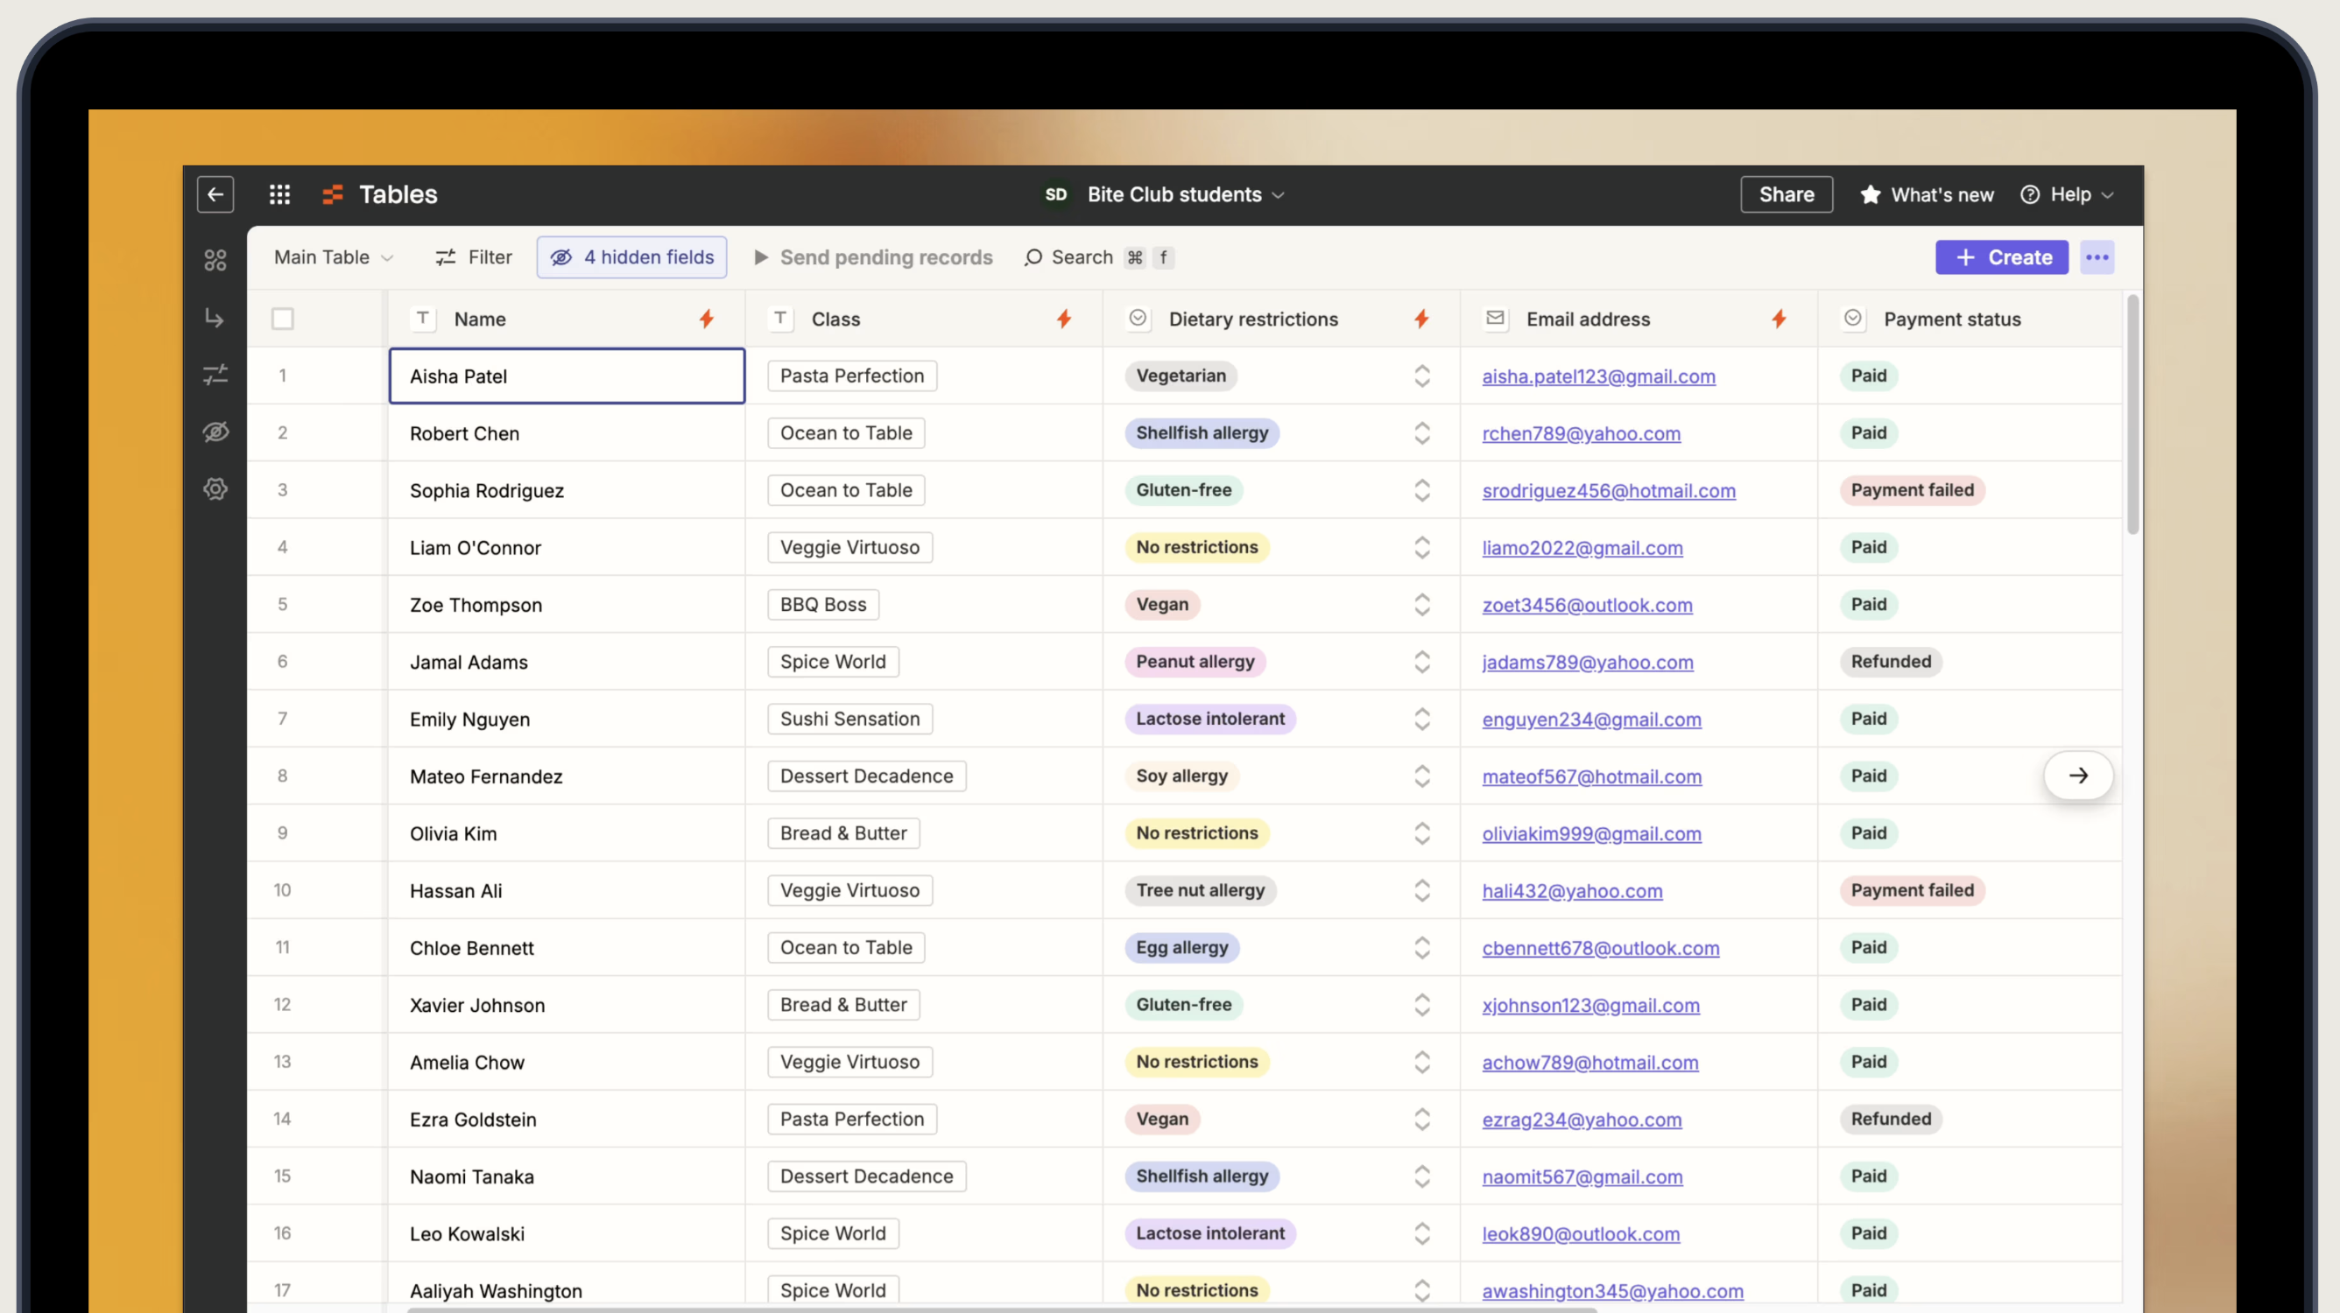Click the lightning bolt on Email address column

click(x=1779, y=319)
